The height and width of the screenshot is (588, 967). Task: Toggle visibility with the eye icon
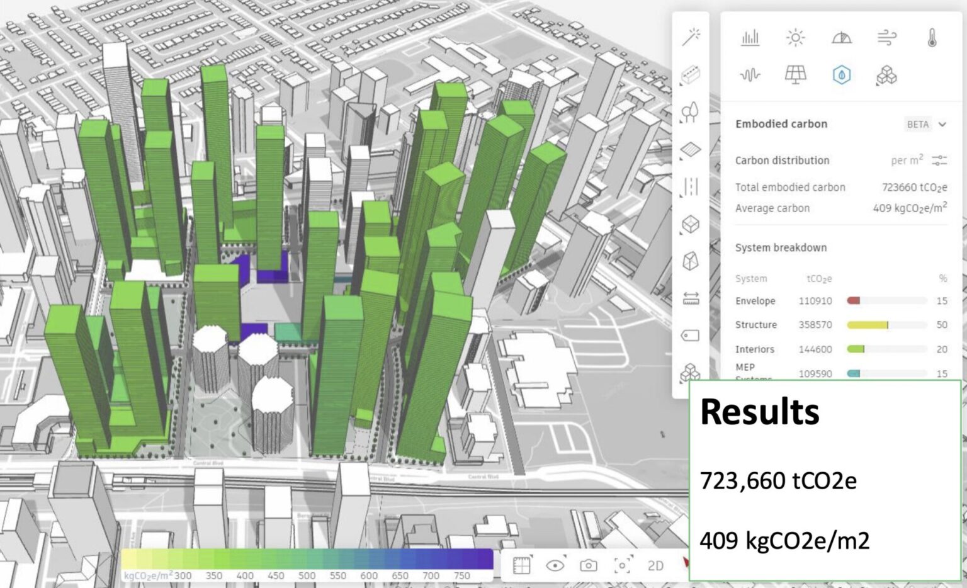[x=557, y=567]
